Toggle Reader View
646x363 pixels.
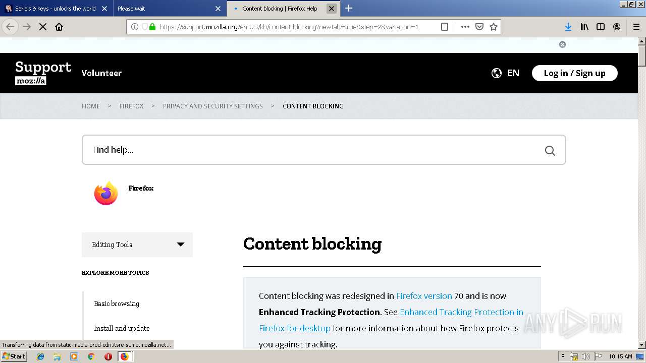[445, 27]
